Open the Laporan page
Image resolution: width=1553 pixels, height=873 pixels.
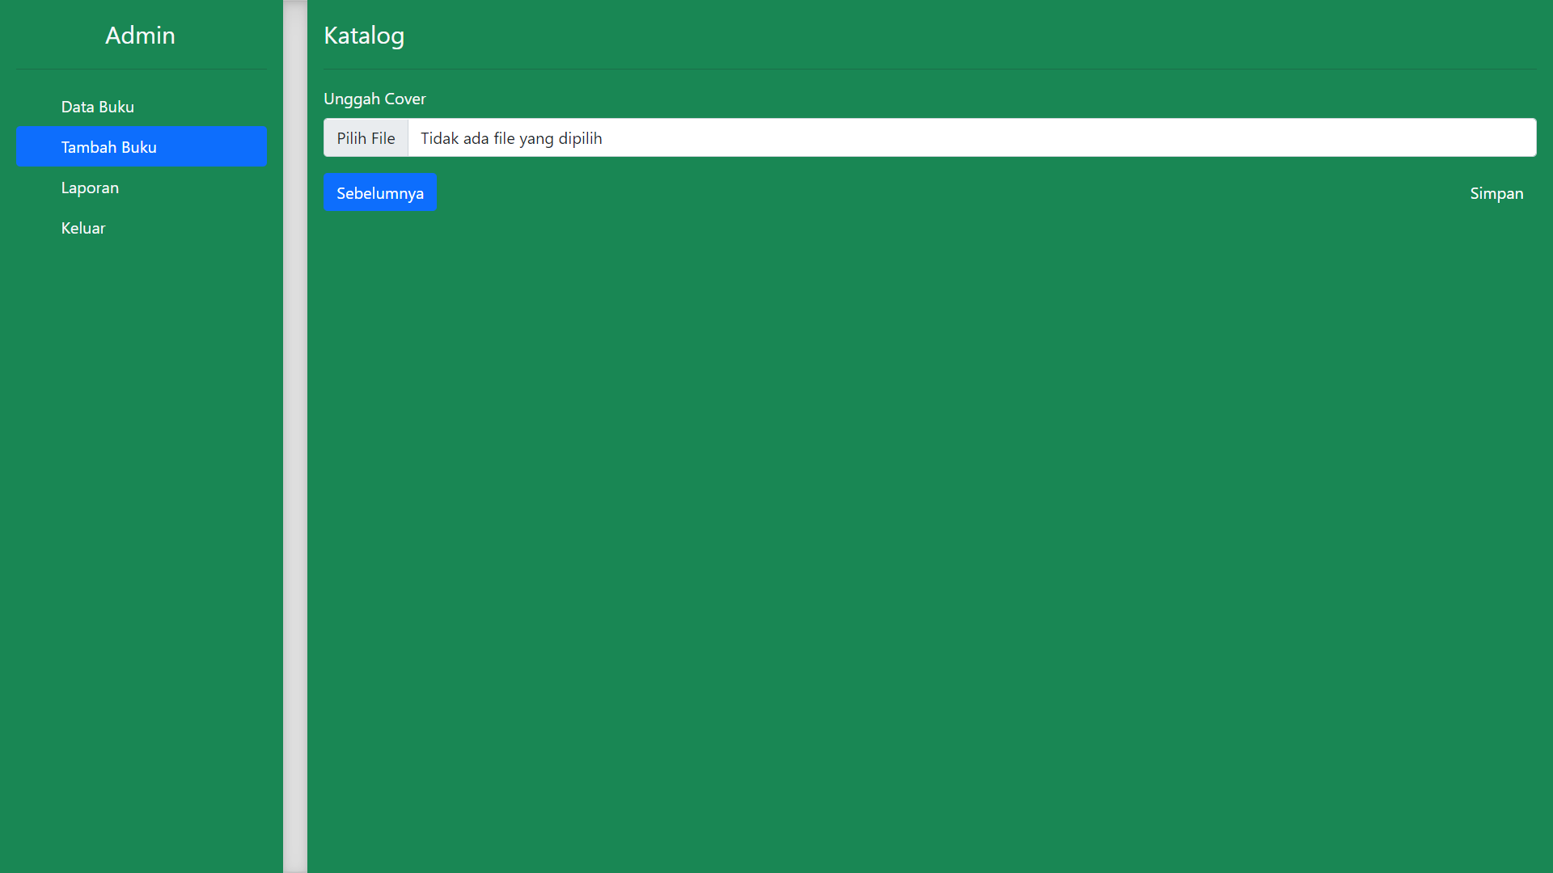(x=141, y=188)
